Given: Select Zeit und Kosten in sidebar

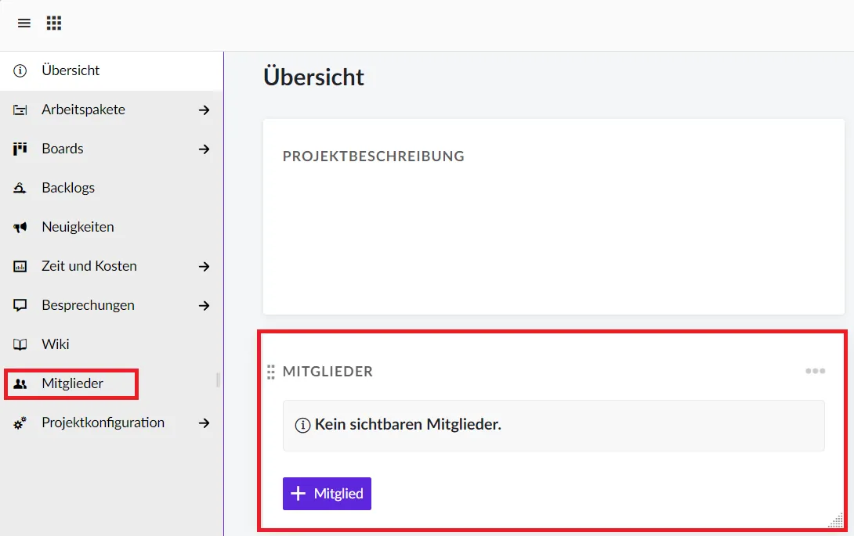Looking at the screenshot, I should pos(89,266).
